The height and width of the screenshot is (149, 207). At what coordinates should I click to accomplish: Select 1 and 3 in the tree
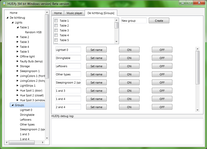click(x=25, y=134)
